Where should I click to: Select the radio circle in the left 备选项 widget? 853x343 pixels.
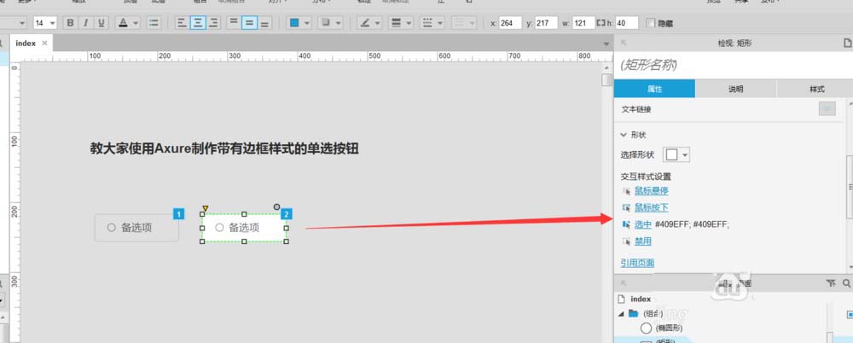[x=112, y=228]
